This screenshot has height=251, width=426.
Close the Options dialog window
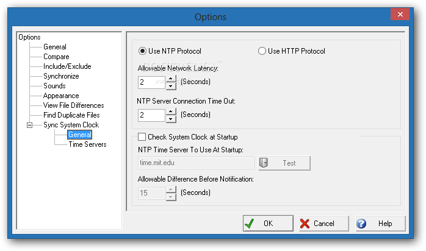[x=400, y=15]
